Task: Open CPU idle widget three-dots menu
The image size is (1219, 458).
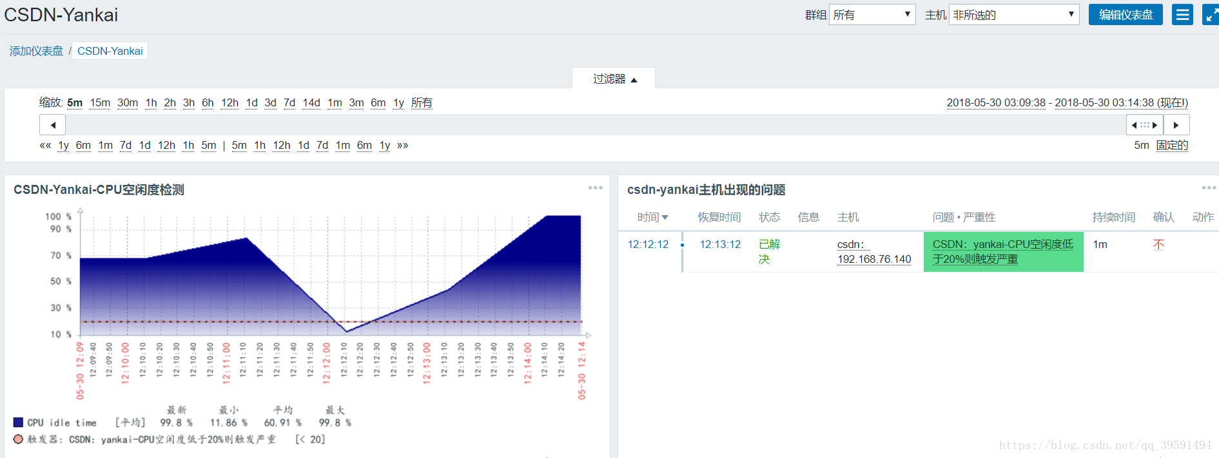Action: pos(595,187)
